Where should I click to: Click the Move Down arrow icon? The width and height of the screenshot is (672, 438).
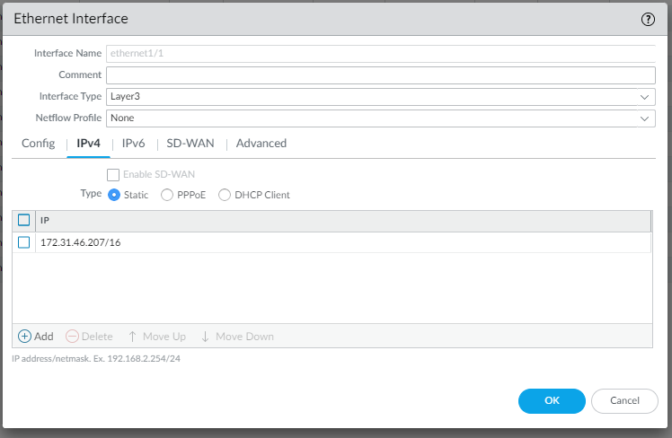(205, 337)
